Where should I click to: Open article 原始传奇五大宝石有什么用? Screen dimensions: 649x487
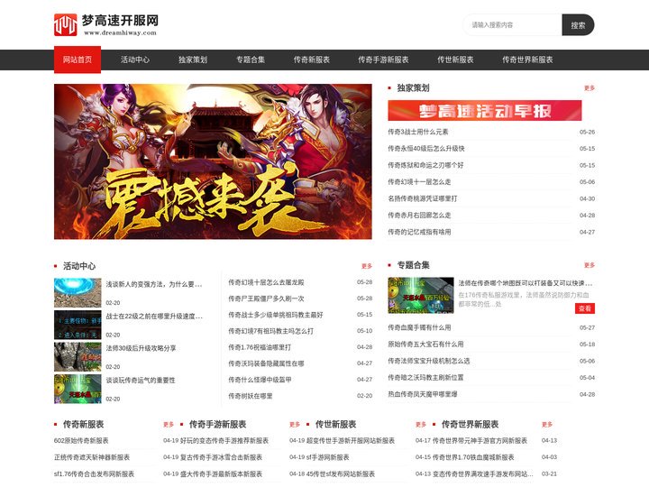(x=425, y=345)
